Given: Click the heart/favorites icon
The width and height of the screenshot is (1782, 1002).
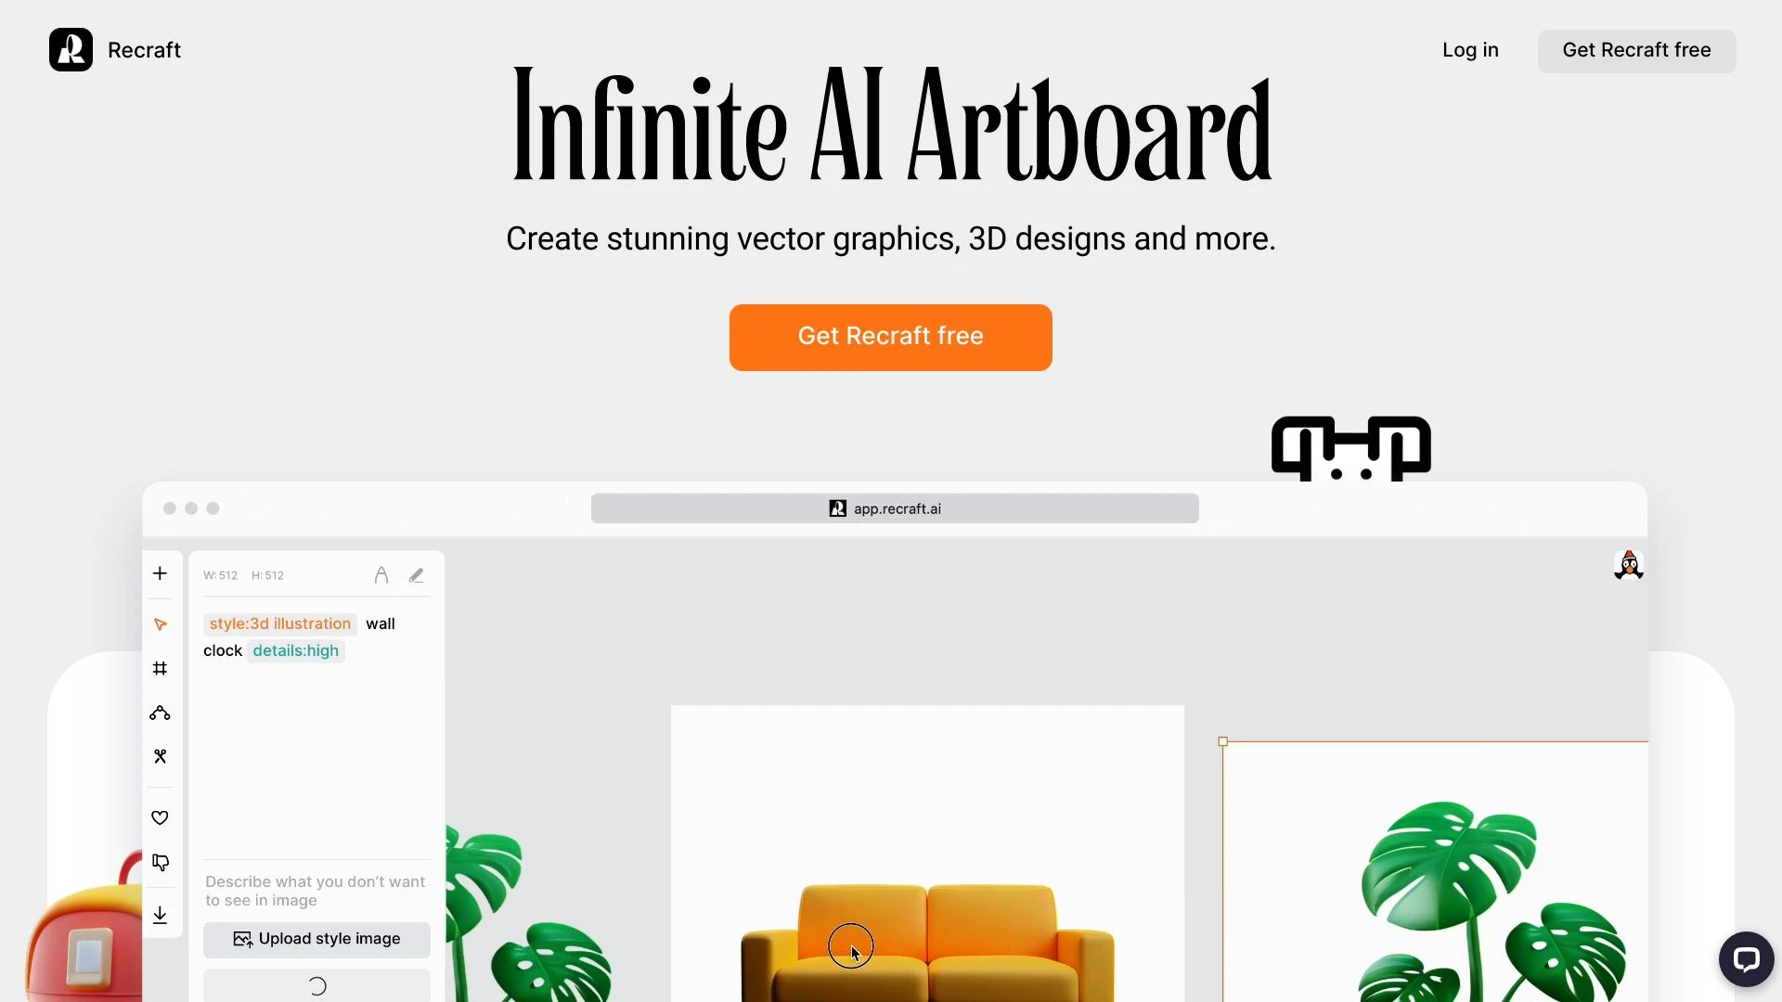Looking at the screenshot, I should coord(159,817).
